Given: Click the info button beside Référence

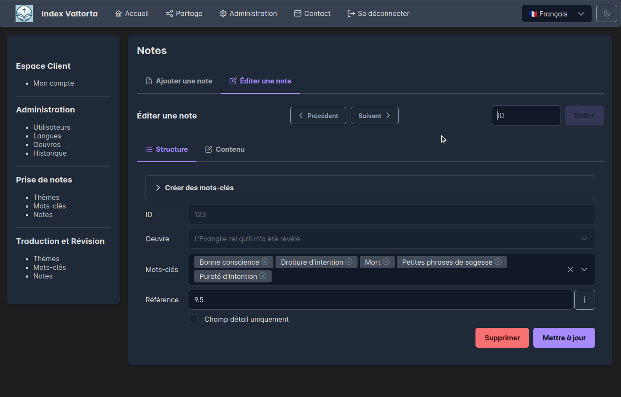Looking at the screenshot, I should [x=584, y=300].
